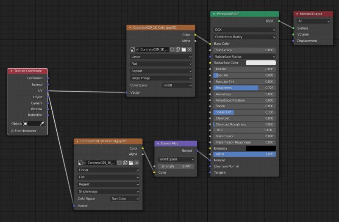Collapse the Principled BSDF node
The image size is (339, 222).
coord(214,14)
